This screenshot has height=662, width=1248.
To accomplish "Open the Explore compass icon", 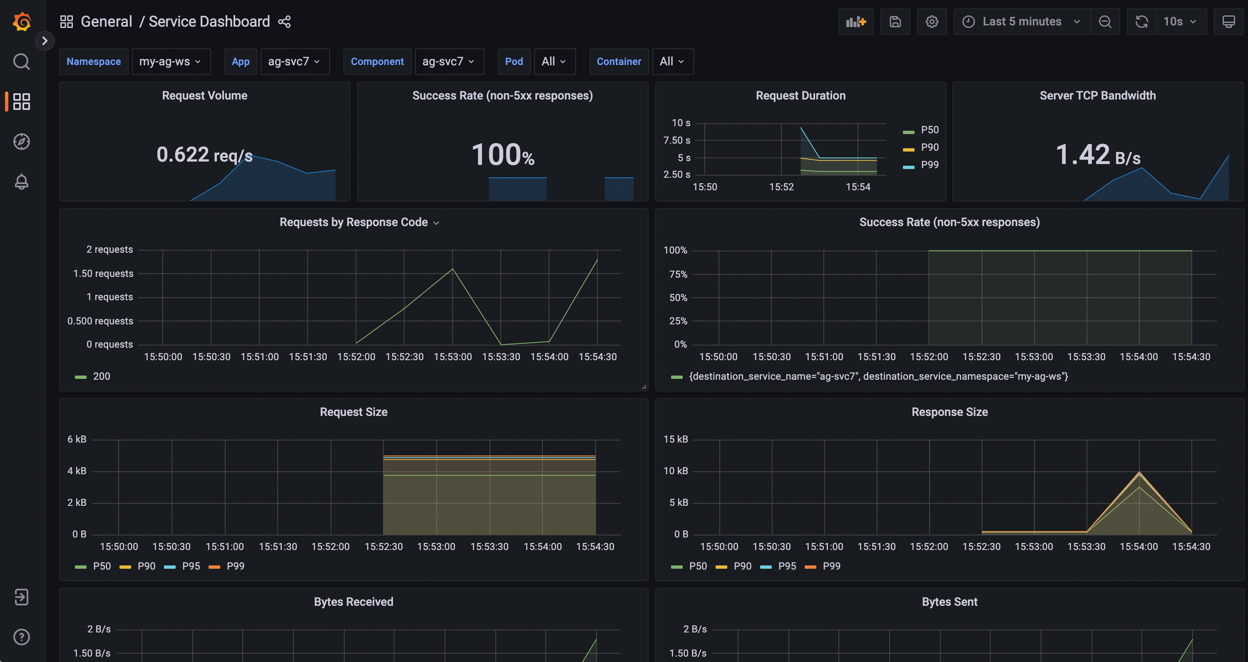I will pos(21,142).
